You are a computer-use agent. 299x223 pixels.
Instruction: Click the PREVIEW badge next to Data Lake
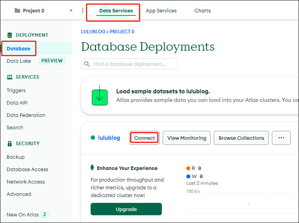click(52, 61)
